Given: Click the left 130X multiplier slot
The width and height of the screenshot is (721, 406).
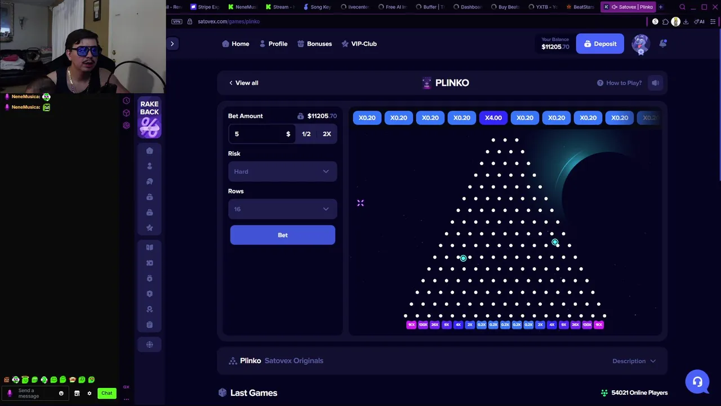Looking at the screenshot, I should pyautogui.click(x=422, y=325).
